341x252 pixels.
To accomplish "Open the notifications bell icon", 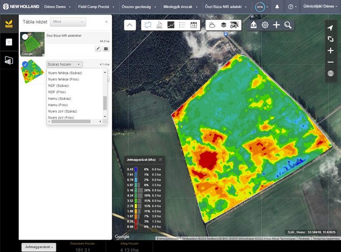I will click(x=277, y=7).
